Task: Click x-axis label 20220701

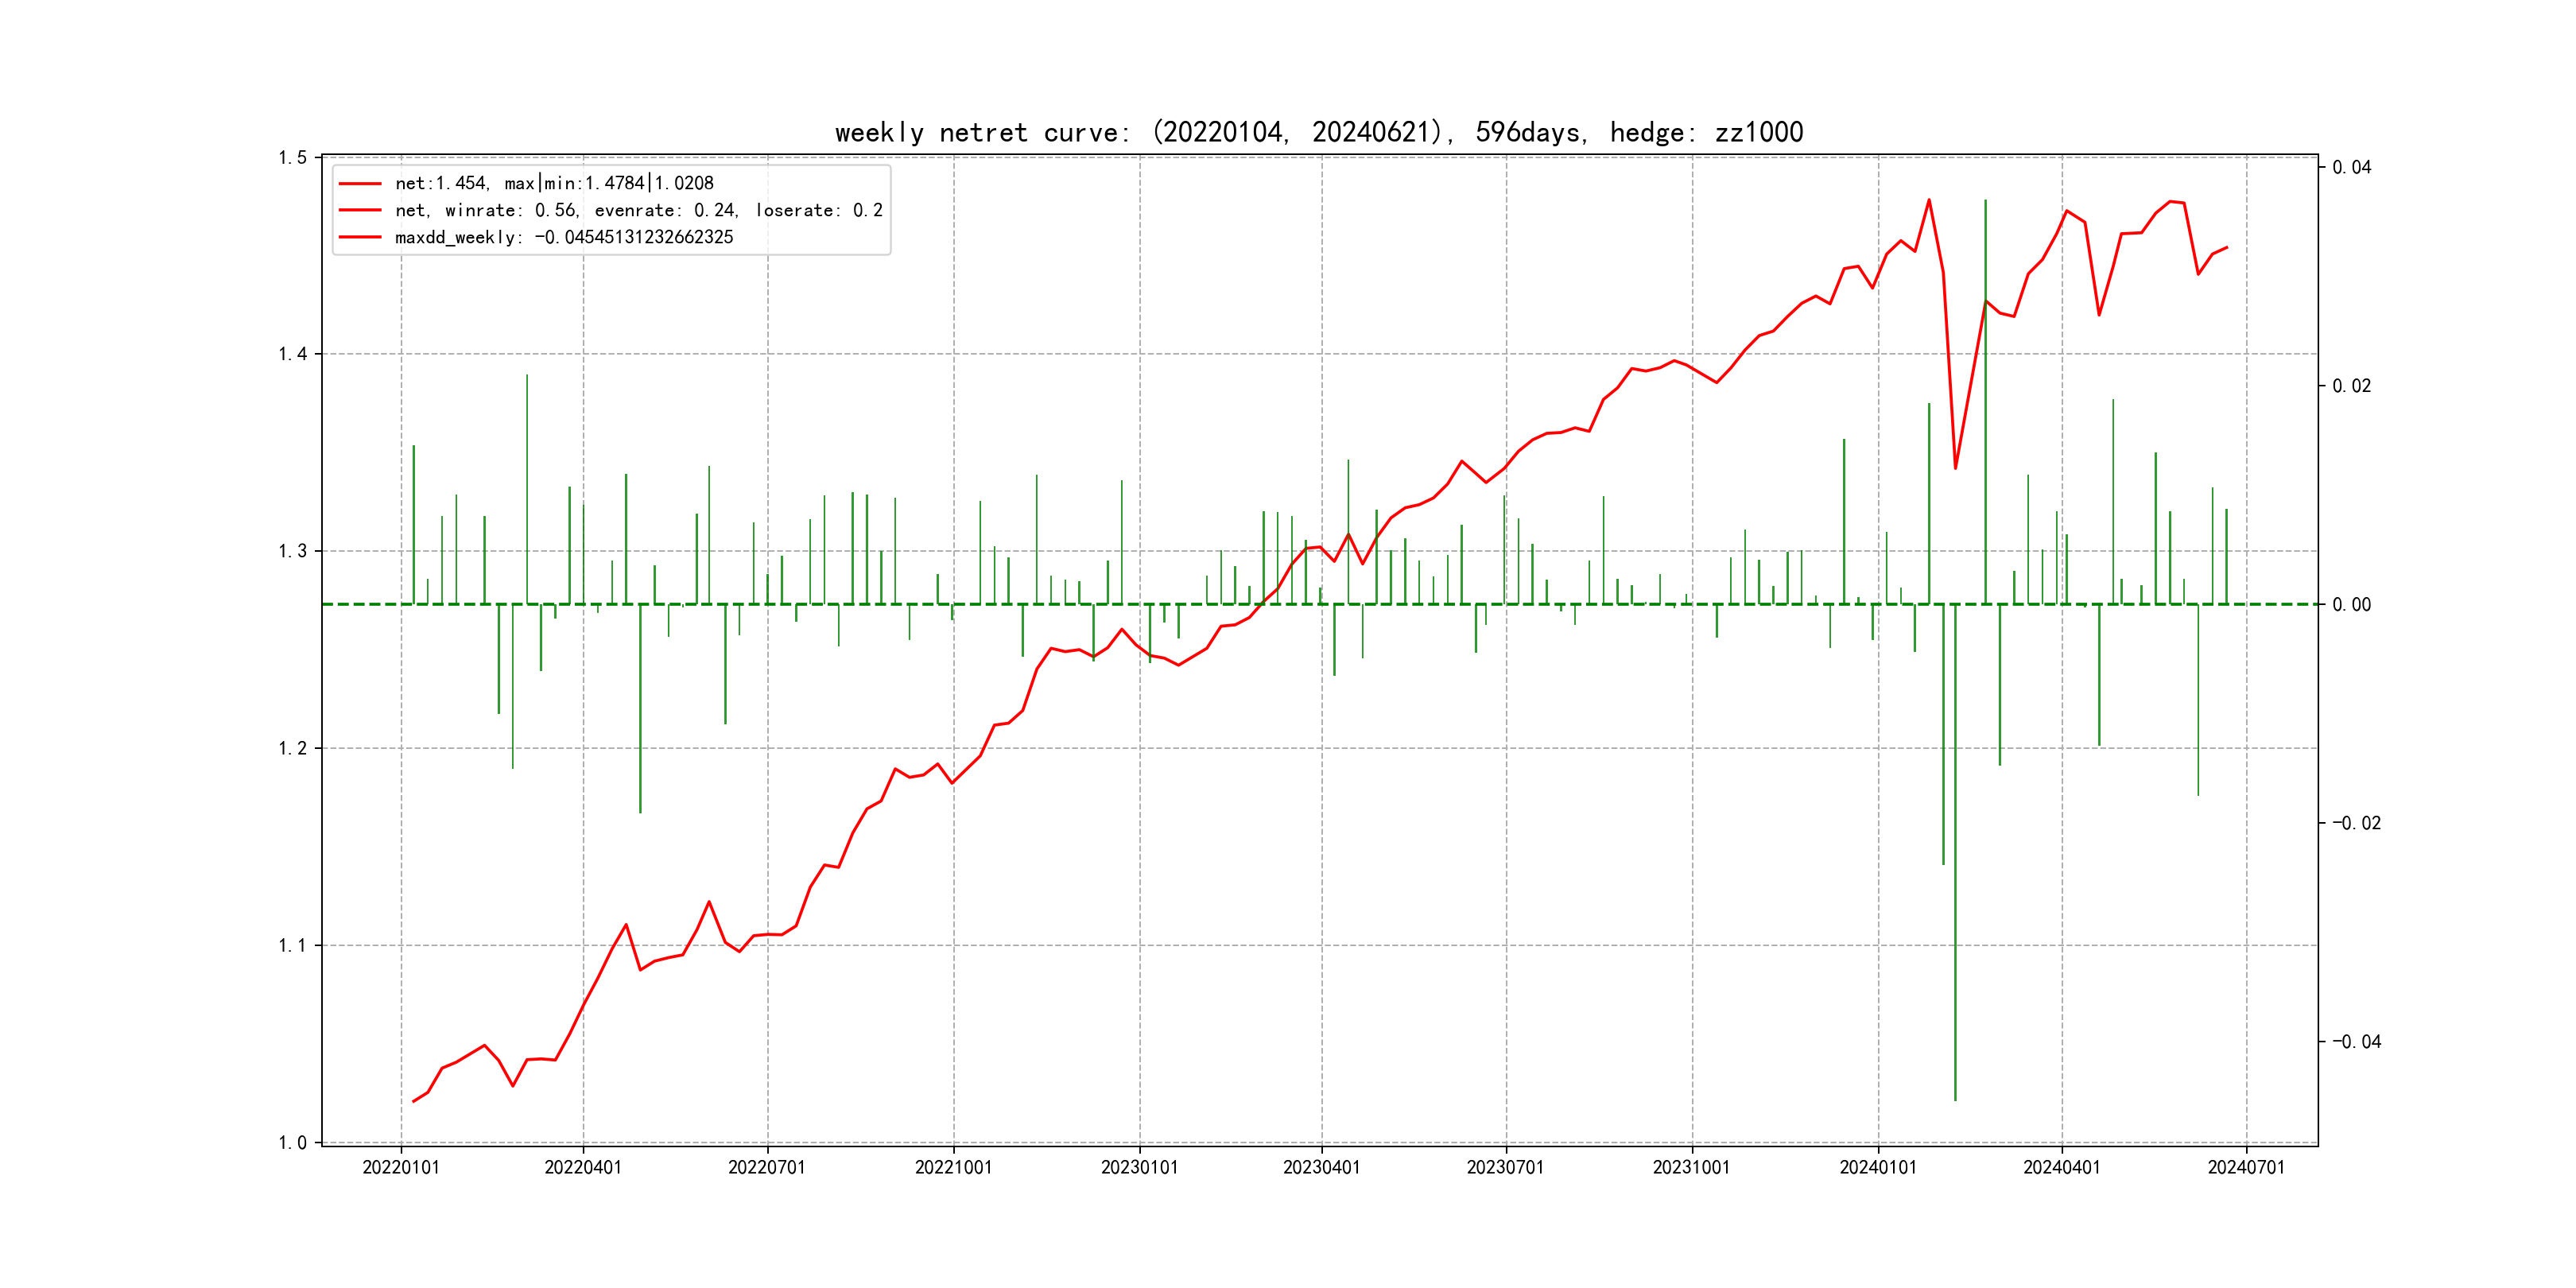Action: pyautogui.click(x=767, y=1167)
